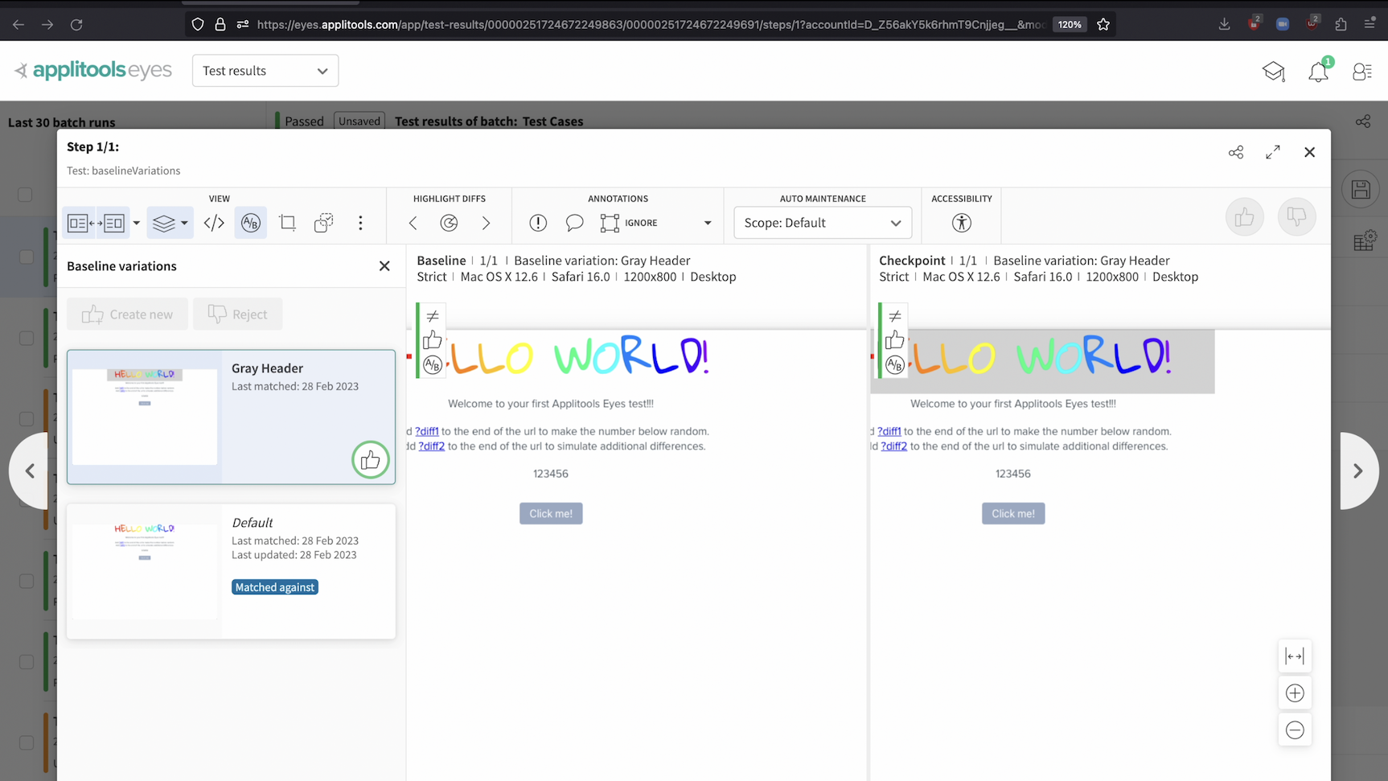Click the ?diff2 link in Baseline image
This screenshot has width=1388, height=781.
coord(432,446)
